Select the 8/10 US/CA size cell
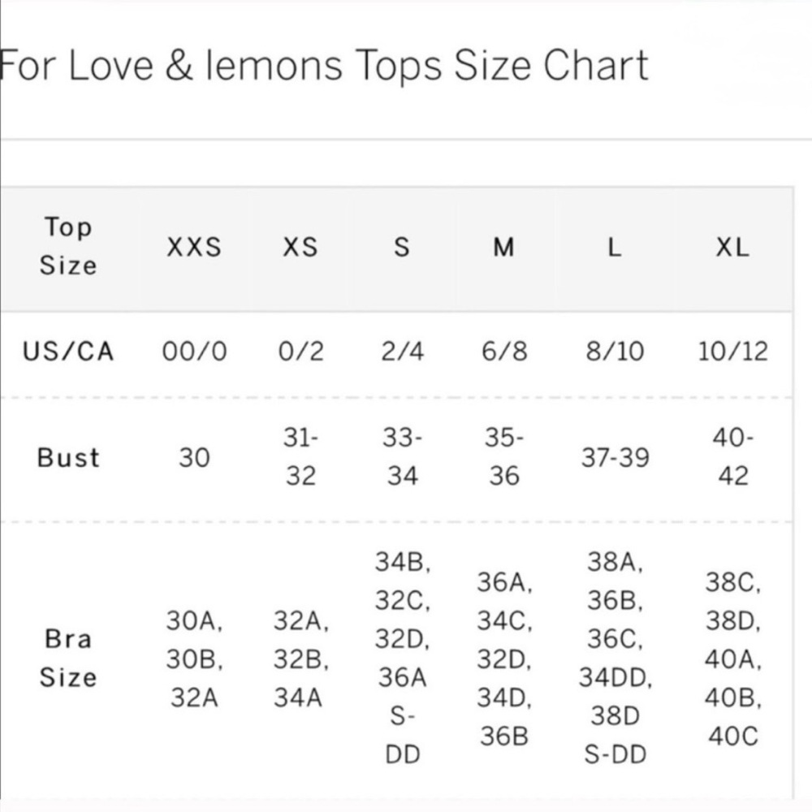 coord(615,352)
